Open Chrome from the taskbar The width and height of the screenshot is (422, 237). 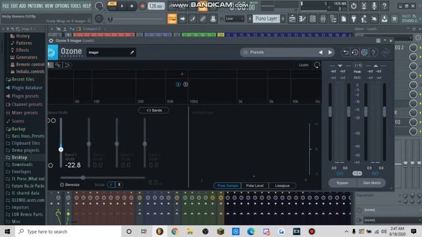(175, 231)
